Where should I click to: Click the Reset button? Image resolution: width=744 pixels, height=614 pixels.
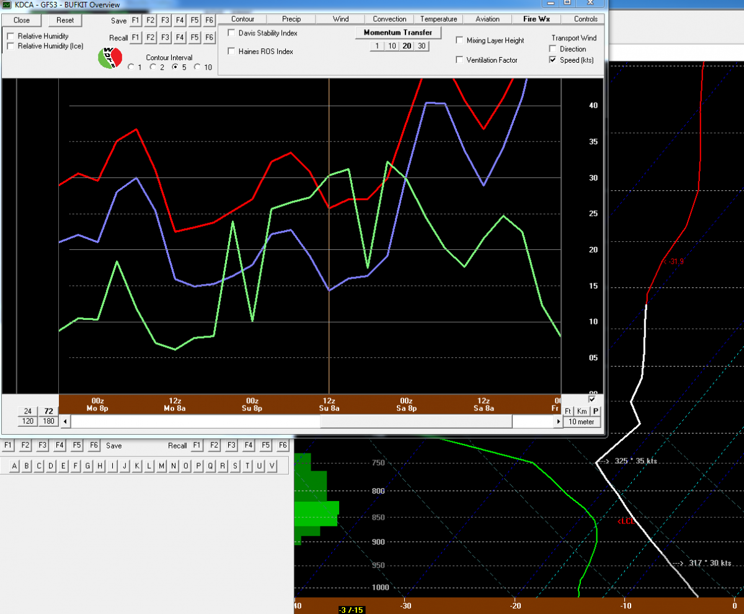pos(65,20)
